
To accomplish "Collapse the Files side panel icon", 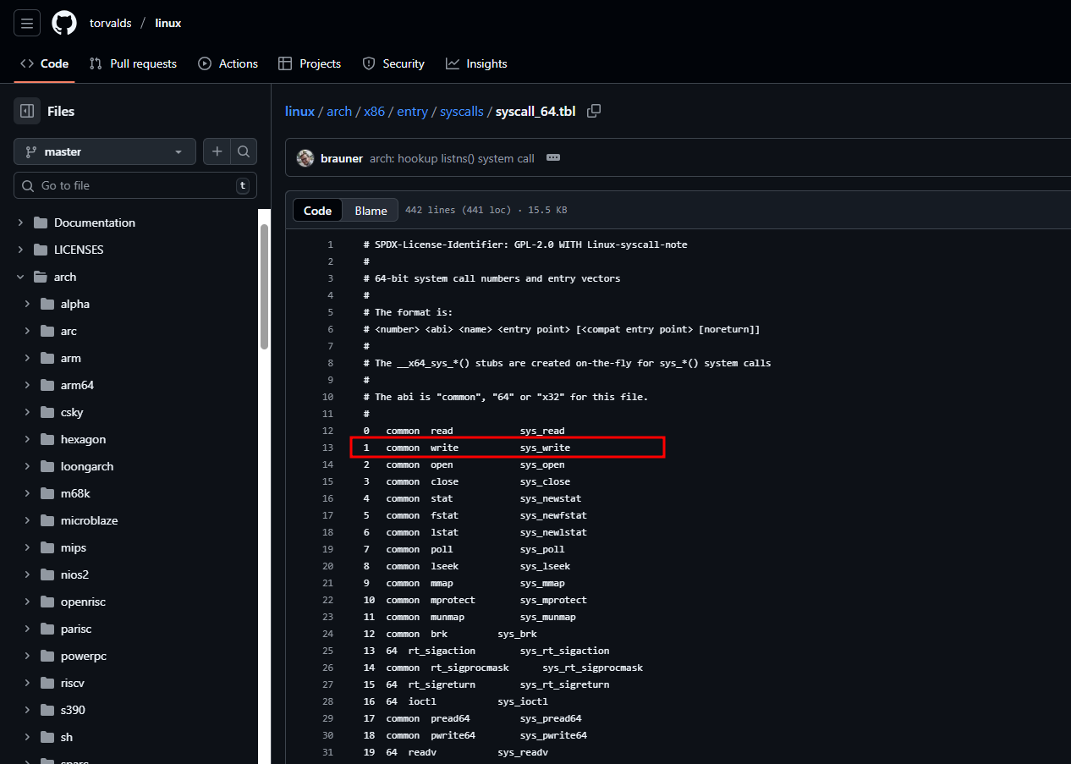I will click(x=27, y=111).
